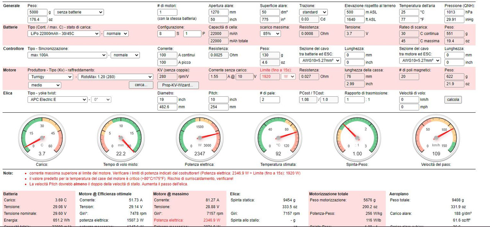Edit the air temperature 77 °F field
Viewport: 490px width, 227px height.
409,19
